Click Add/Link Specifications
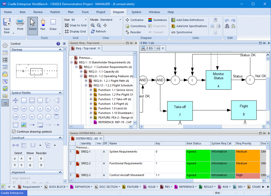271x196 pixels. pyautogui.click(x=189, y=26)
